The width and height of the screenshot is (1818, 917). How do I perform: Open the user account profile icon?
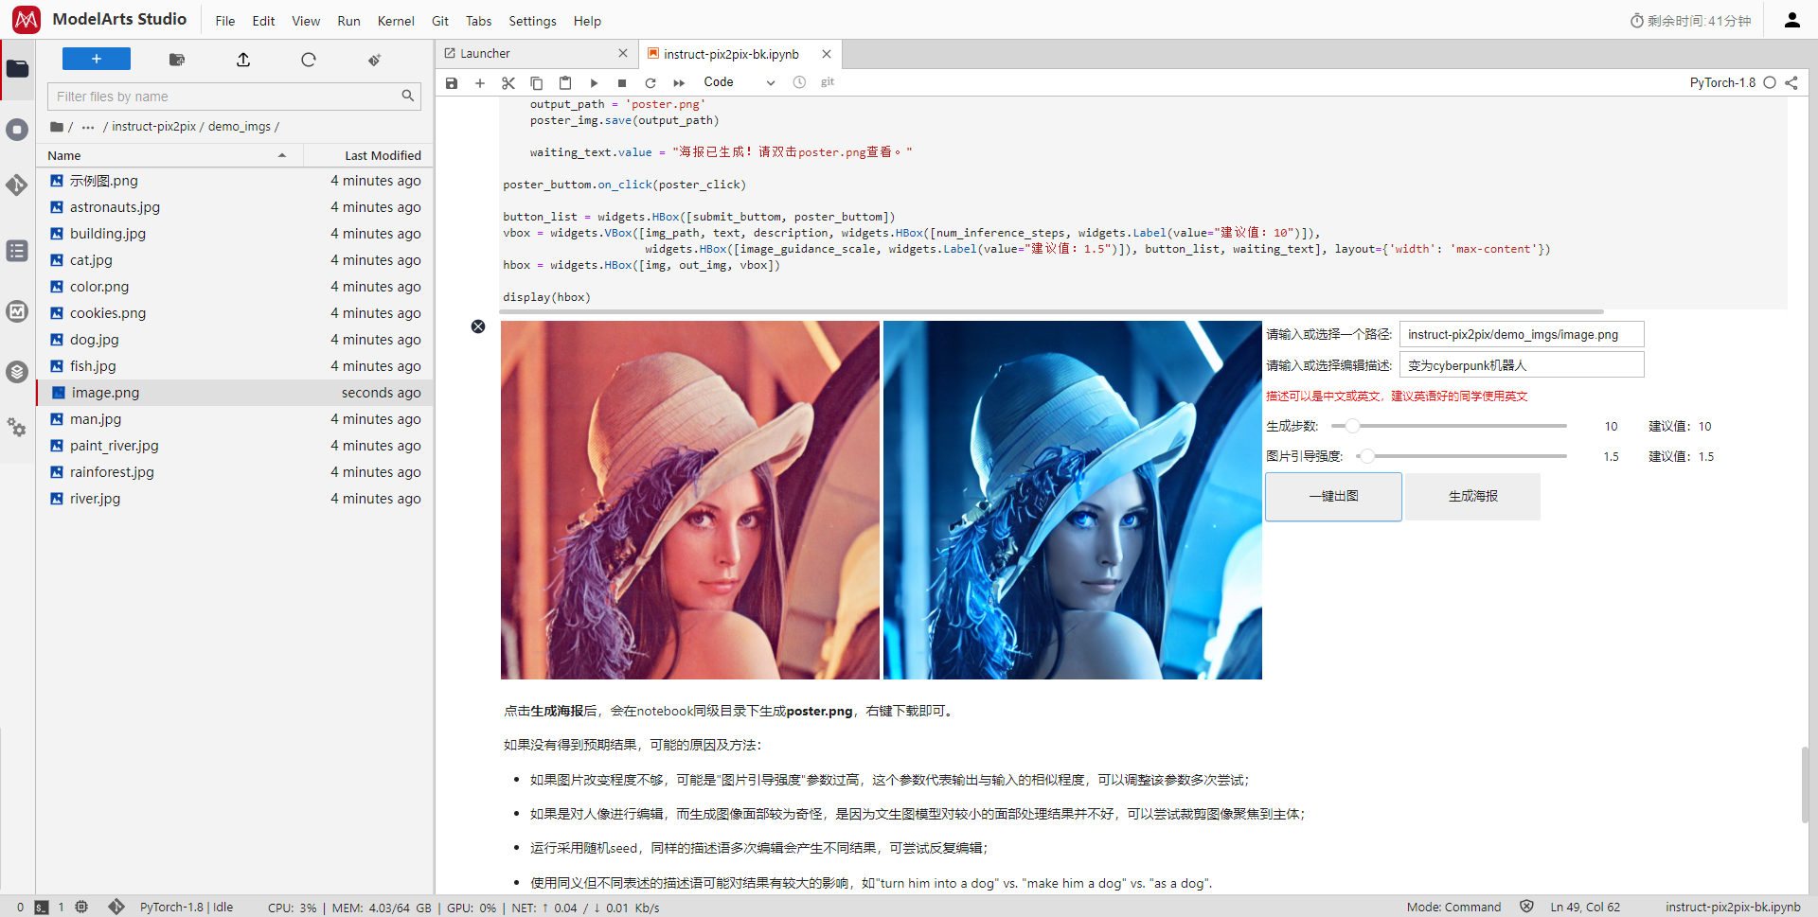pos(1792,20)
